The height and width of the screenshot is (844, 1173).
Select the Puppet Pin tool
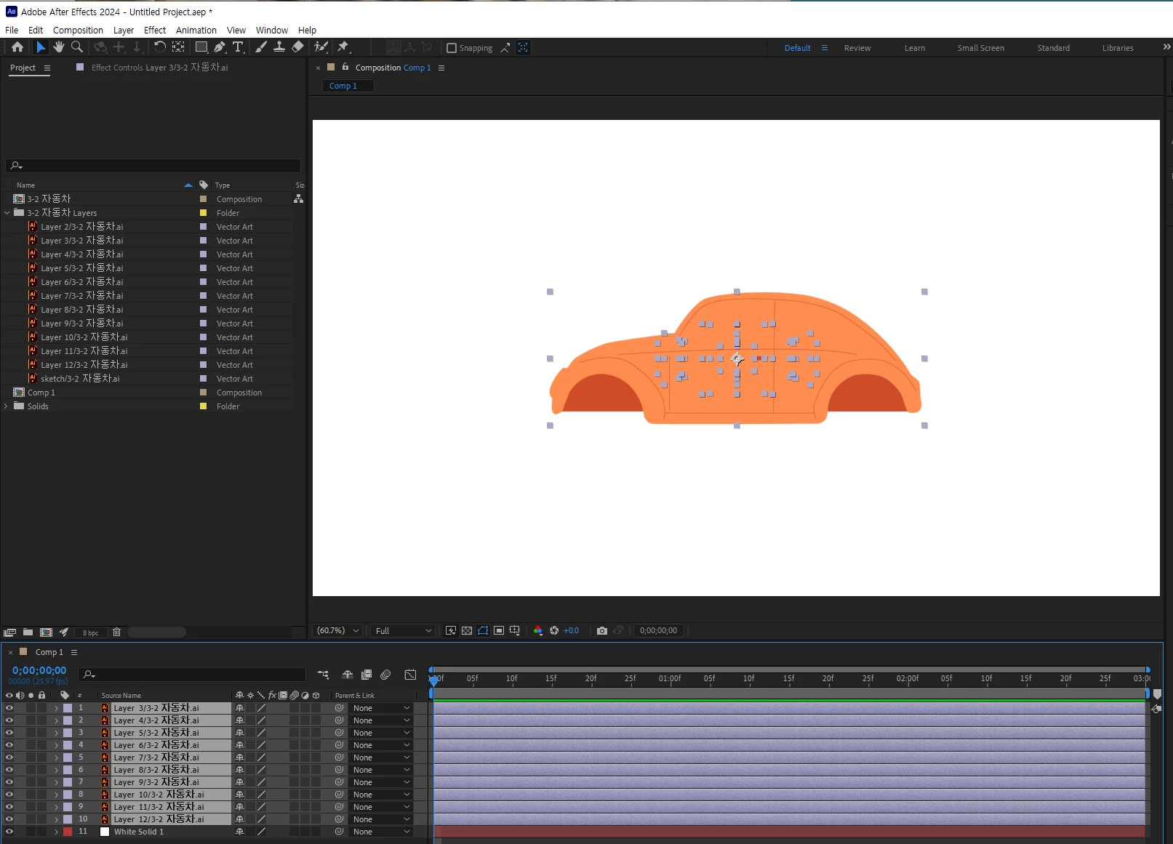[x=343, y=47]
